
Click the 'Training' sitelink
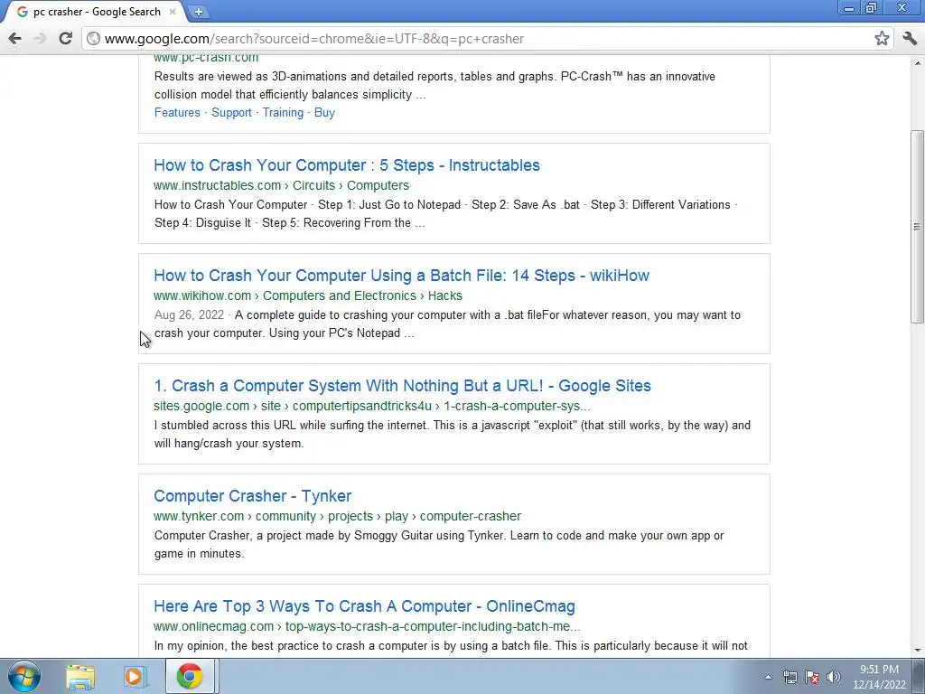click(x=283, y=113)
